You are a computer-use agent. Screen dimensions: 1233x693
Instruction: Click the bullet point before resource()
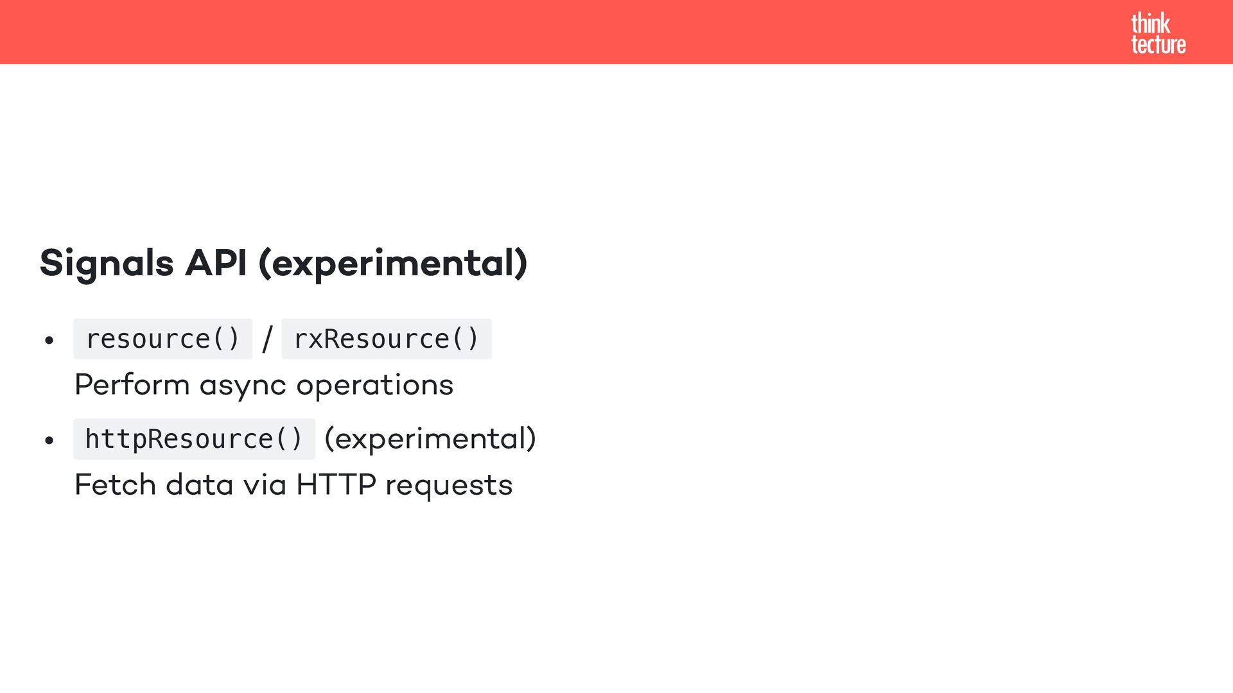[49, 340]
